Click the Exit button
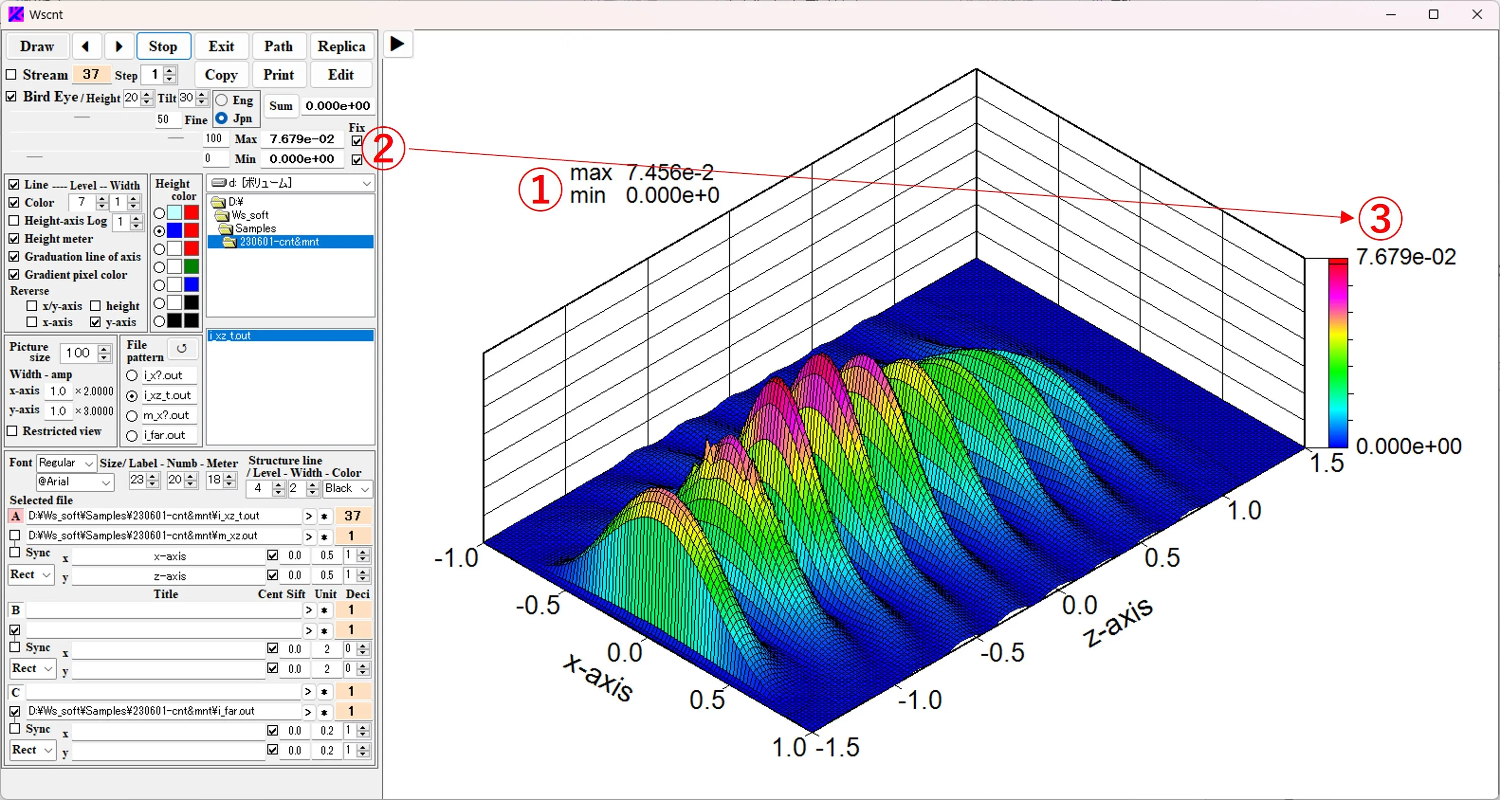The width and height of the screenshot is (1500, 800). point(222,45)
